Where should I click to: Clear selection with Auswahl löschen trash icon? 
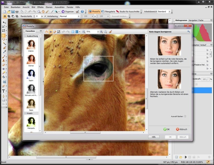[185, 116]
